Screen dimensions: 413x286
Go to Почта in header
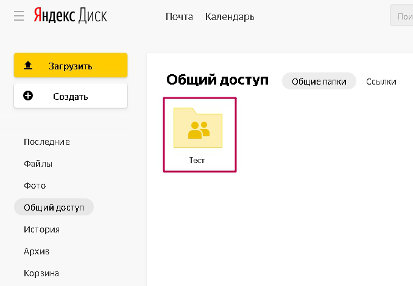point(179,16)
